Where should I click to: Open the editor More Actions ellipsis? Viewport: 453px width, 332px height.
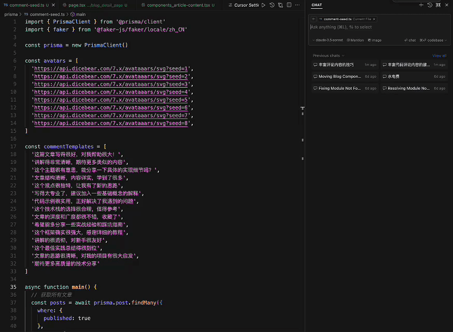coord(298,5)
